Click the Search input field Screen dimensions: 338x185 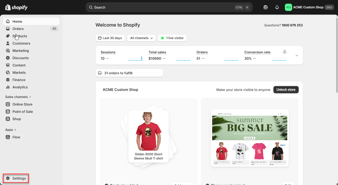(169, 7)
